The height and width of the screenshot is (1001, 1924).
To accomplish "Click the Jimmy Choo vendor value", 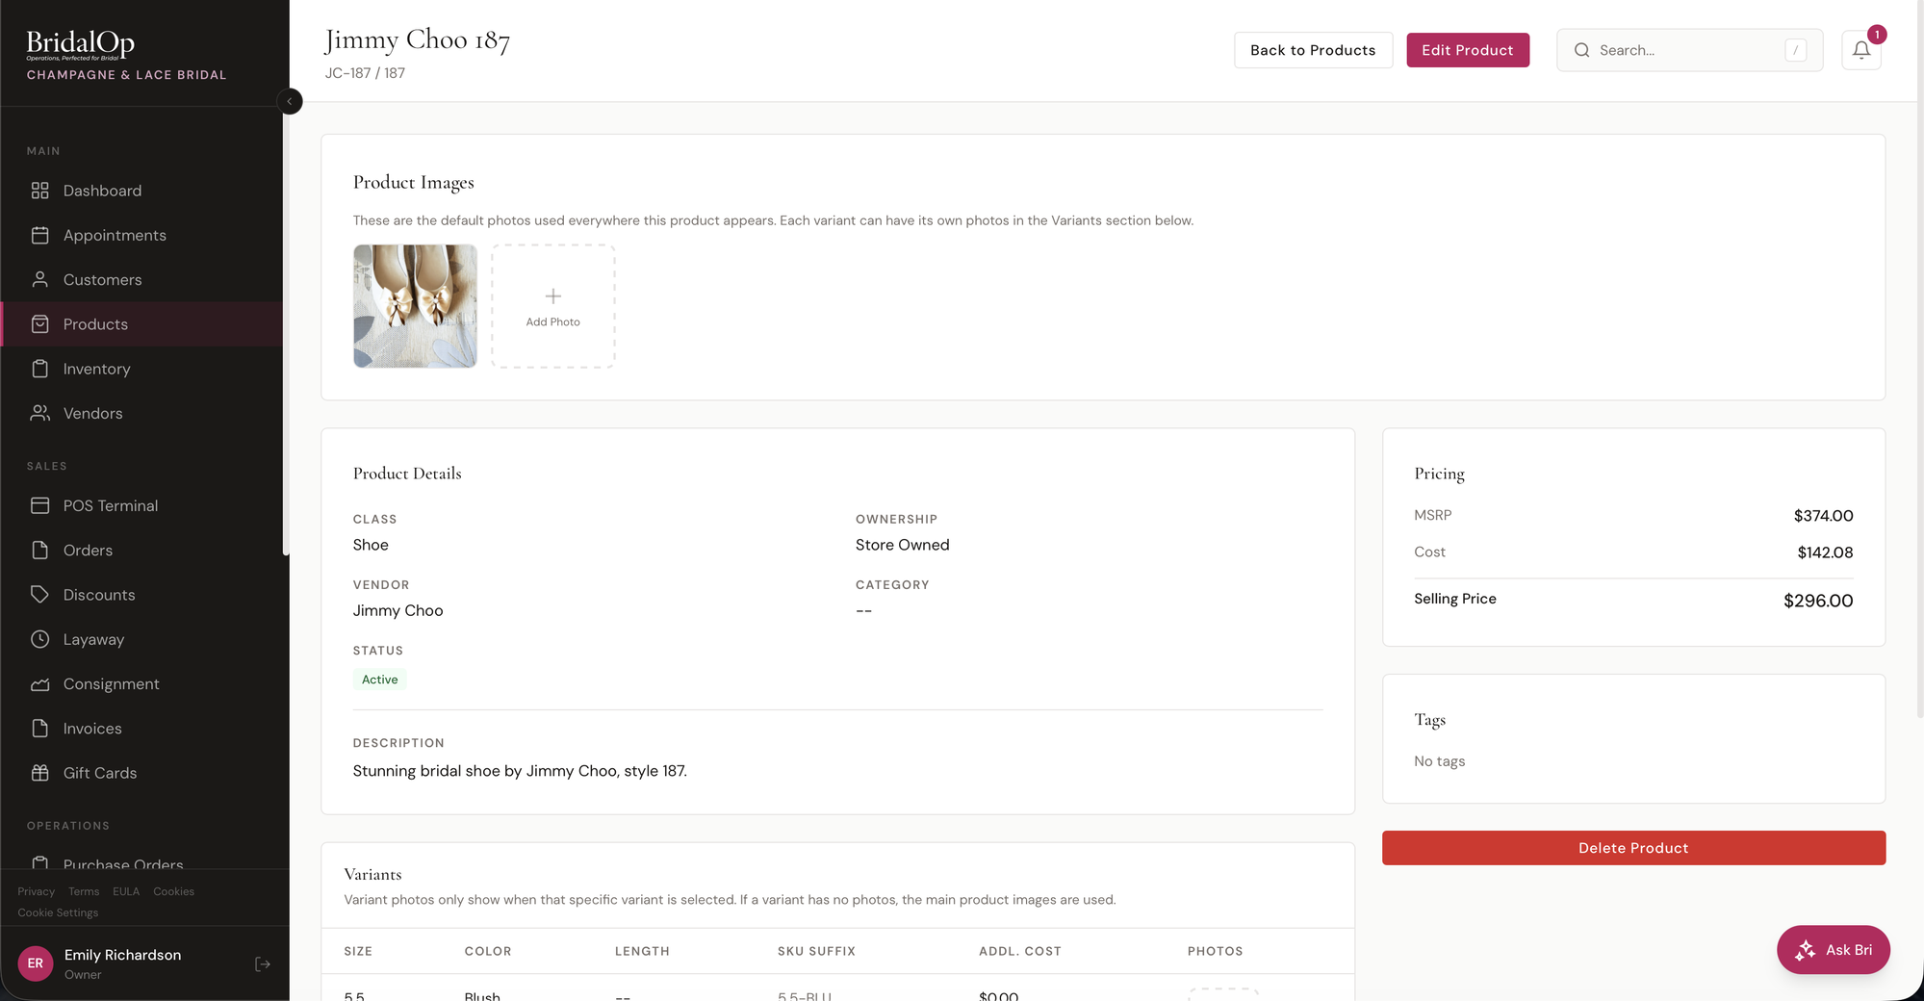I will [x=398, y=610].
